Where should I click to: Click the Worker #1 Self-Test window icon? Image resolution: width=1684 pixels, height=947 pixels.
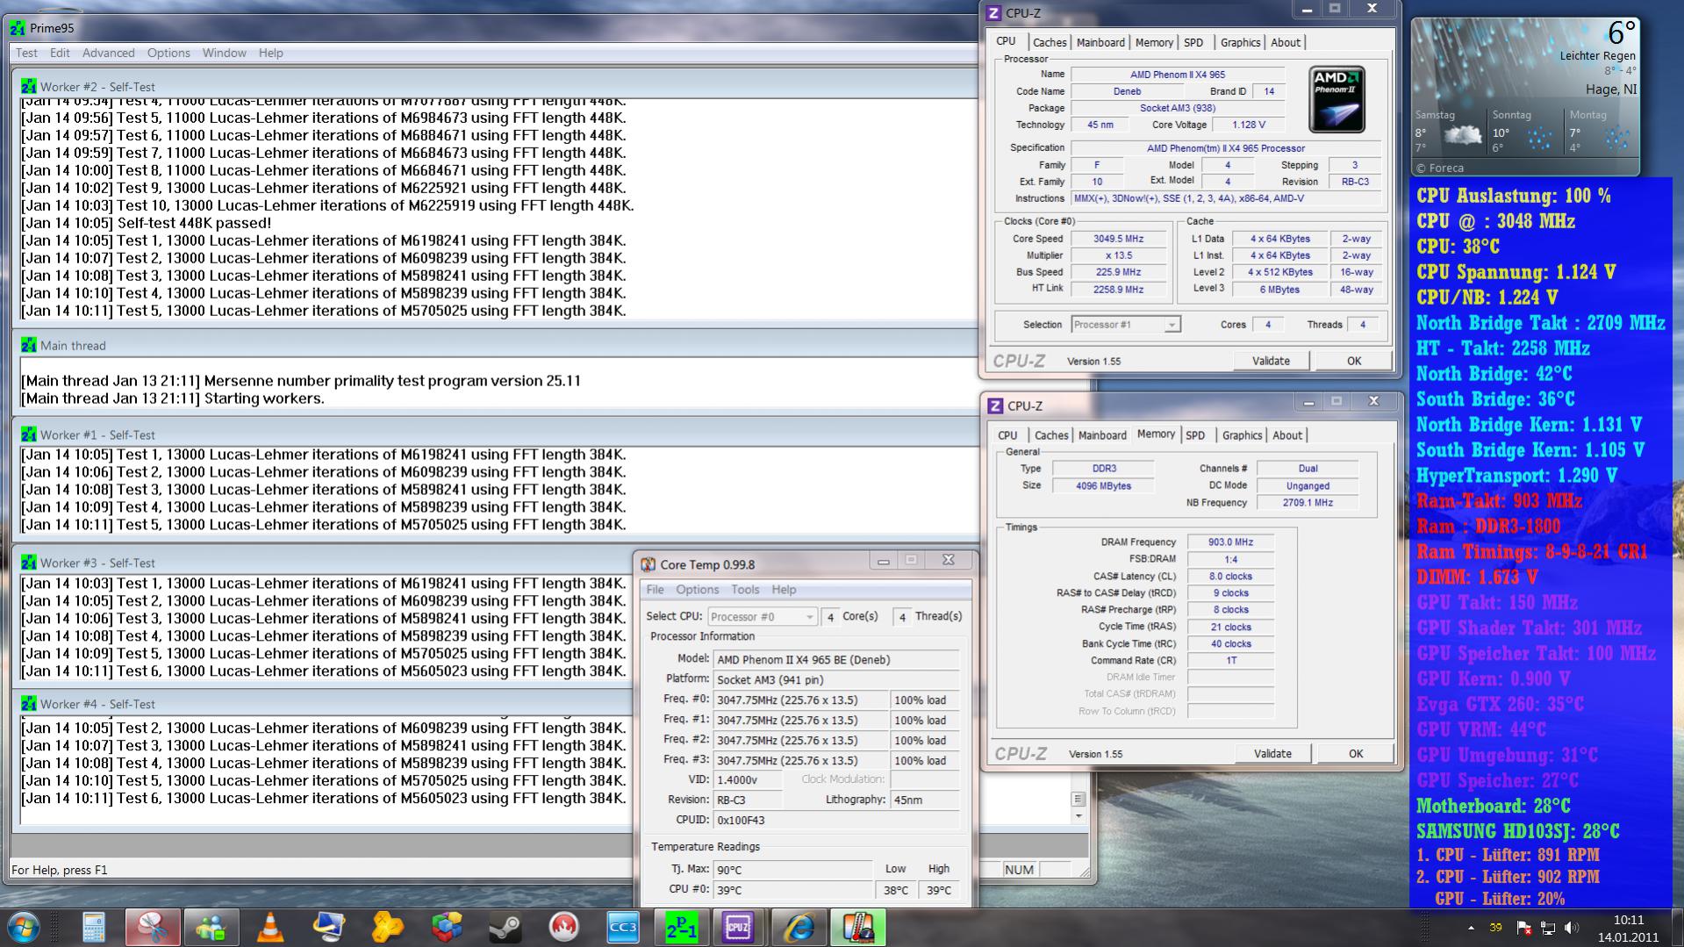pos(29,434)
